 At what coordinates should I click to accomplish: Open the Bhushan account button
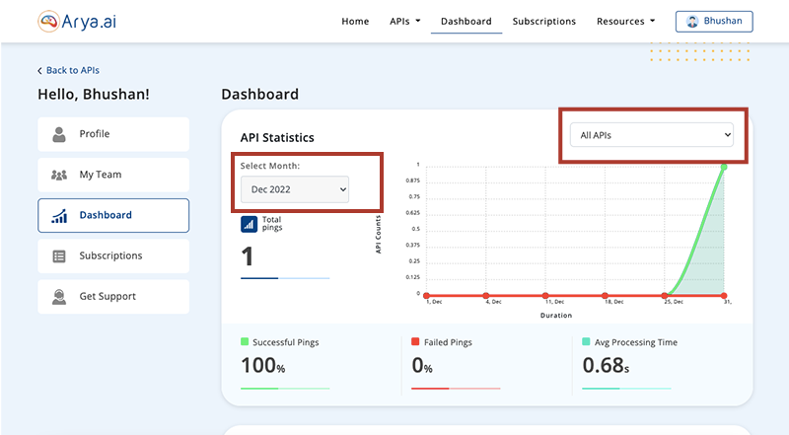[x=714, y=21]
